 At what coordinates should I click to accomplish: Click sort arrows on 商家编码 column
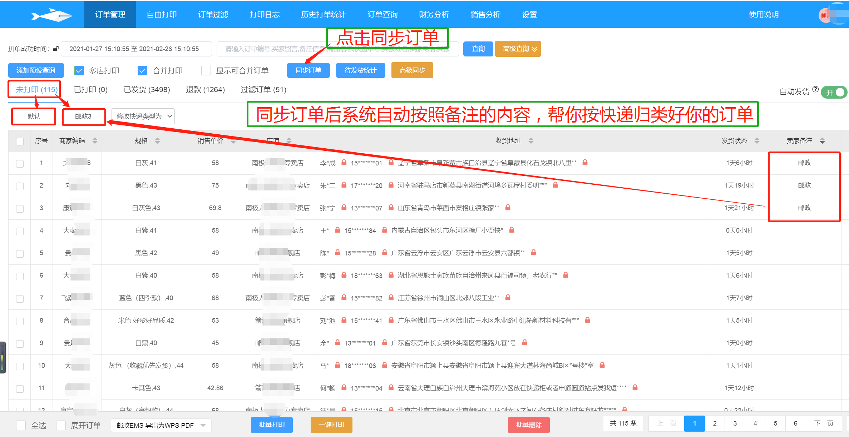click(x=95, y=141)
